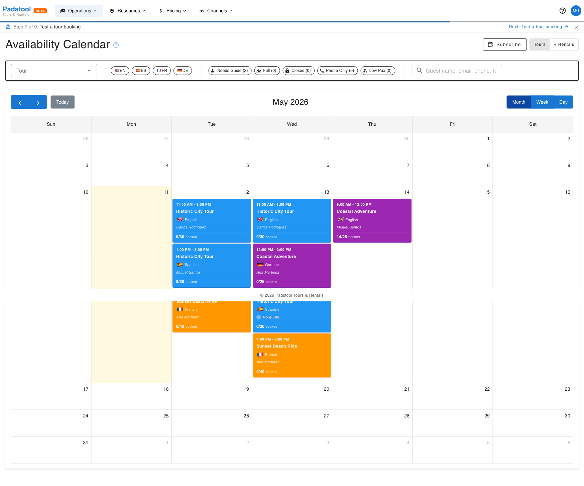Open May 13 11:00 AM Historic City Tour
Screen dimensions: 584x486
pos(292,221)
